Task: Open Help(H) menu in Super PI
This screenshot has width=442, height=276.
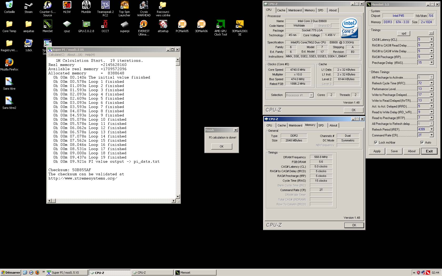Action: (x=90, y=55)
